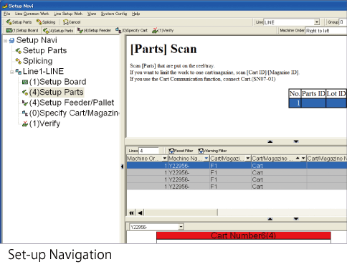Viewport: 347px width, 267px height.
Task: Select Line1-LINE in the tree
Action: (x=43, y=71)
